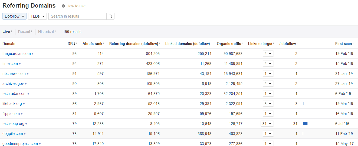Click info icon next to First seen header

353,43
